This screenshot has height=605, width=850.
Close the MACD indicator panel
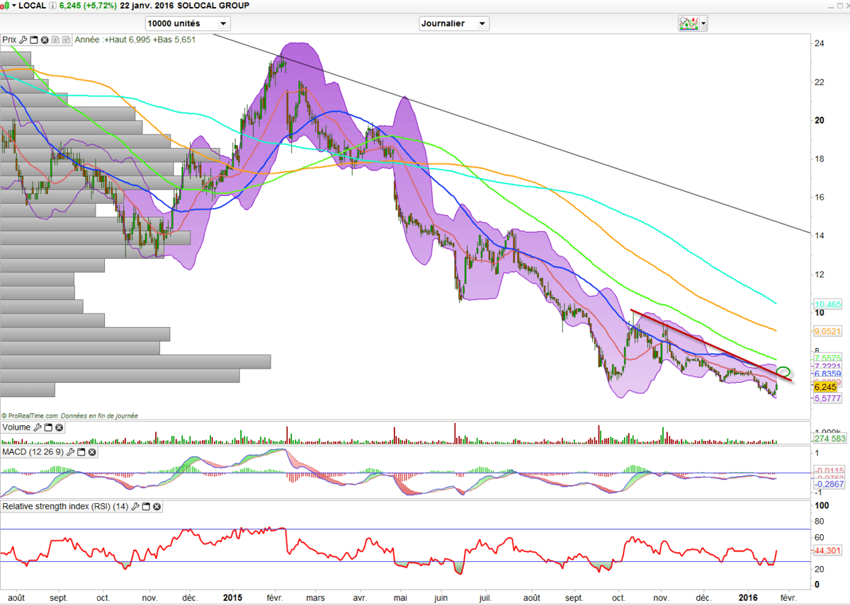(x=91, y=451)
